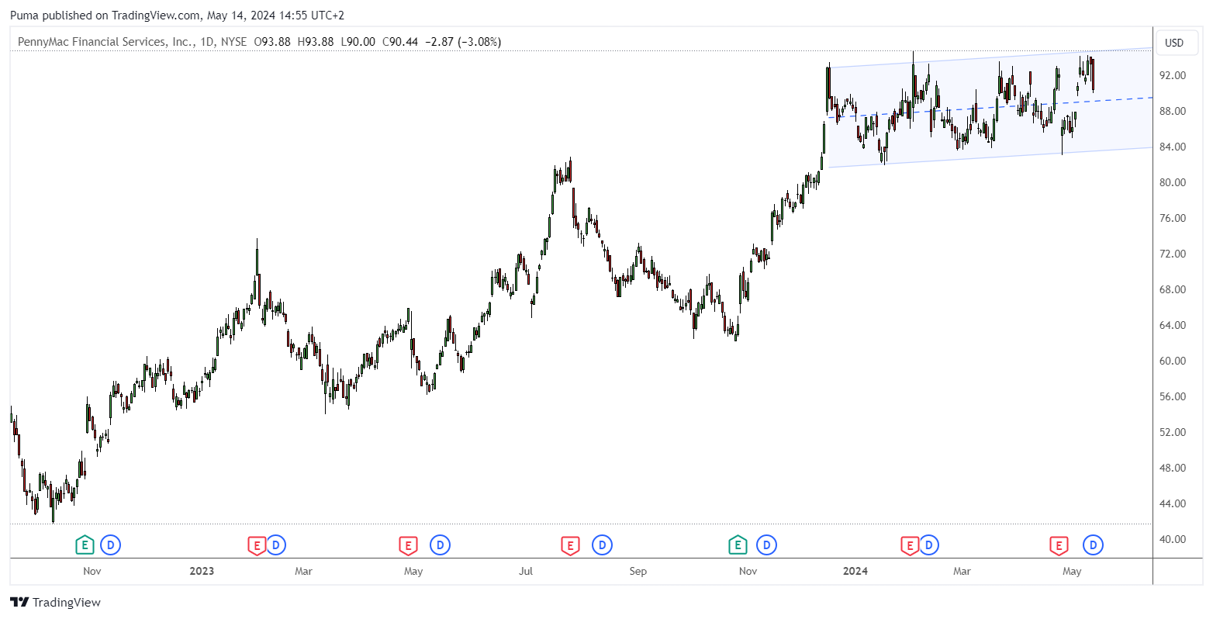Image resolution: width=1213 pixels, height=619 pixels.
Task: Click the dividend marker just left of the 2023 label area, nearest Nov 2022
Action: pos(111,545)
